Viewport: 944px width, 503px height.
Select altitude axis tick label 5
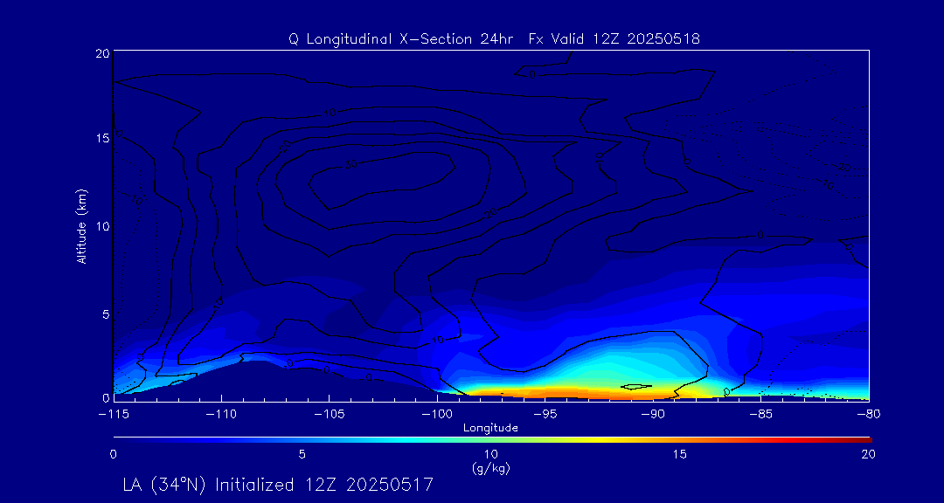coord(106,314)
